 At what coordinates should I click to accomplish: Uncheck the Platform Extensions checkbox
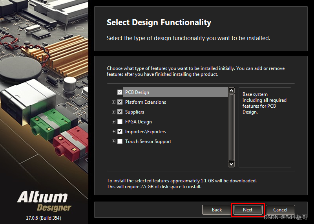(120, 102)
